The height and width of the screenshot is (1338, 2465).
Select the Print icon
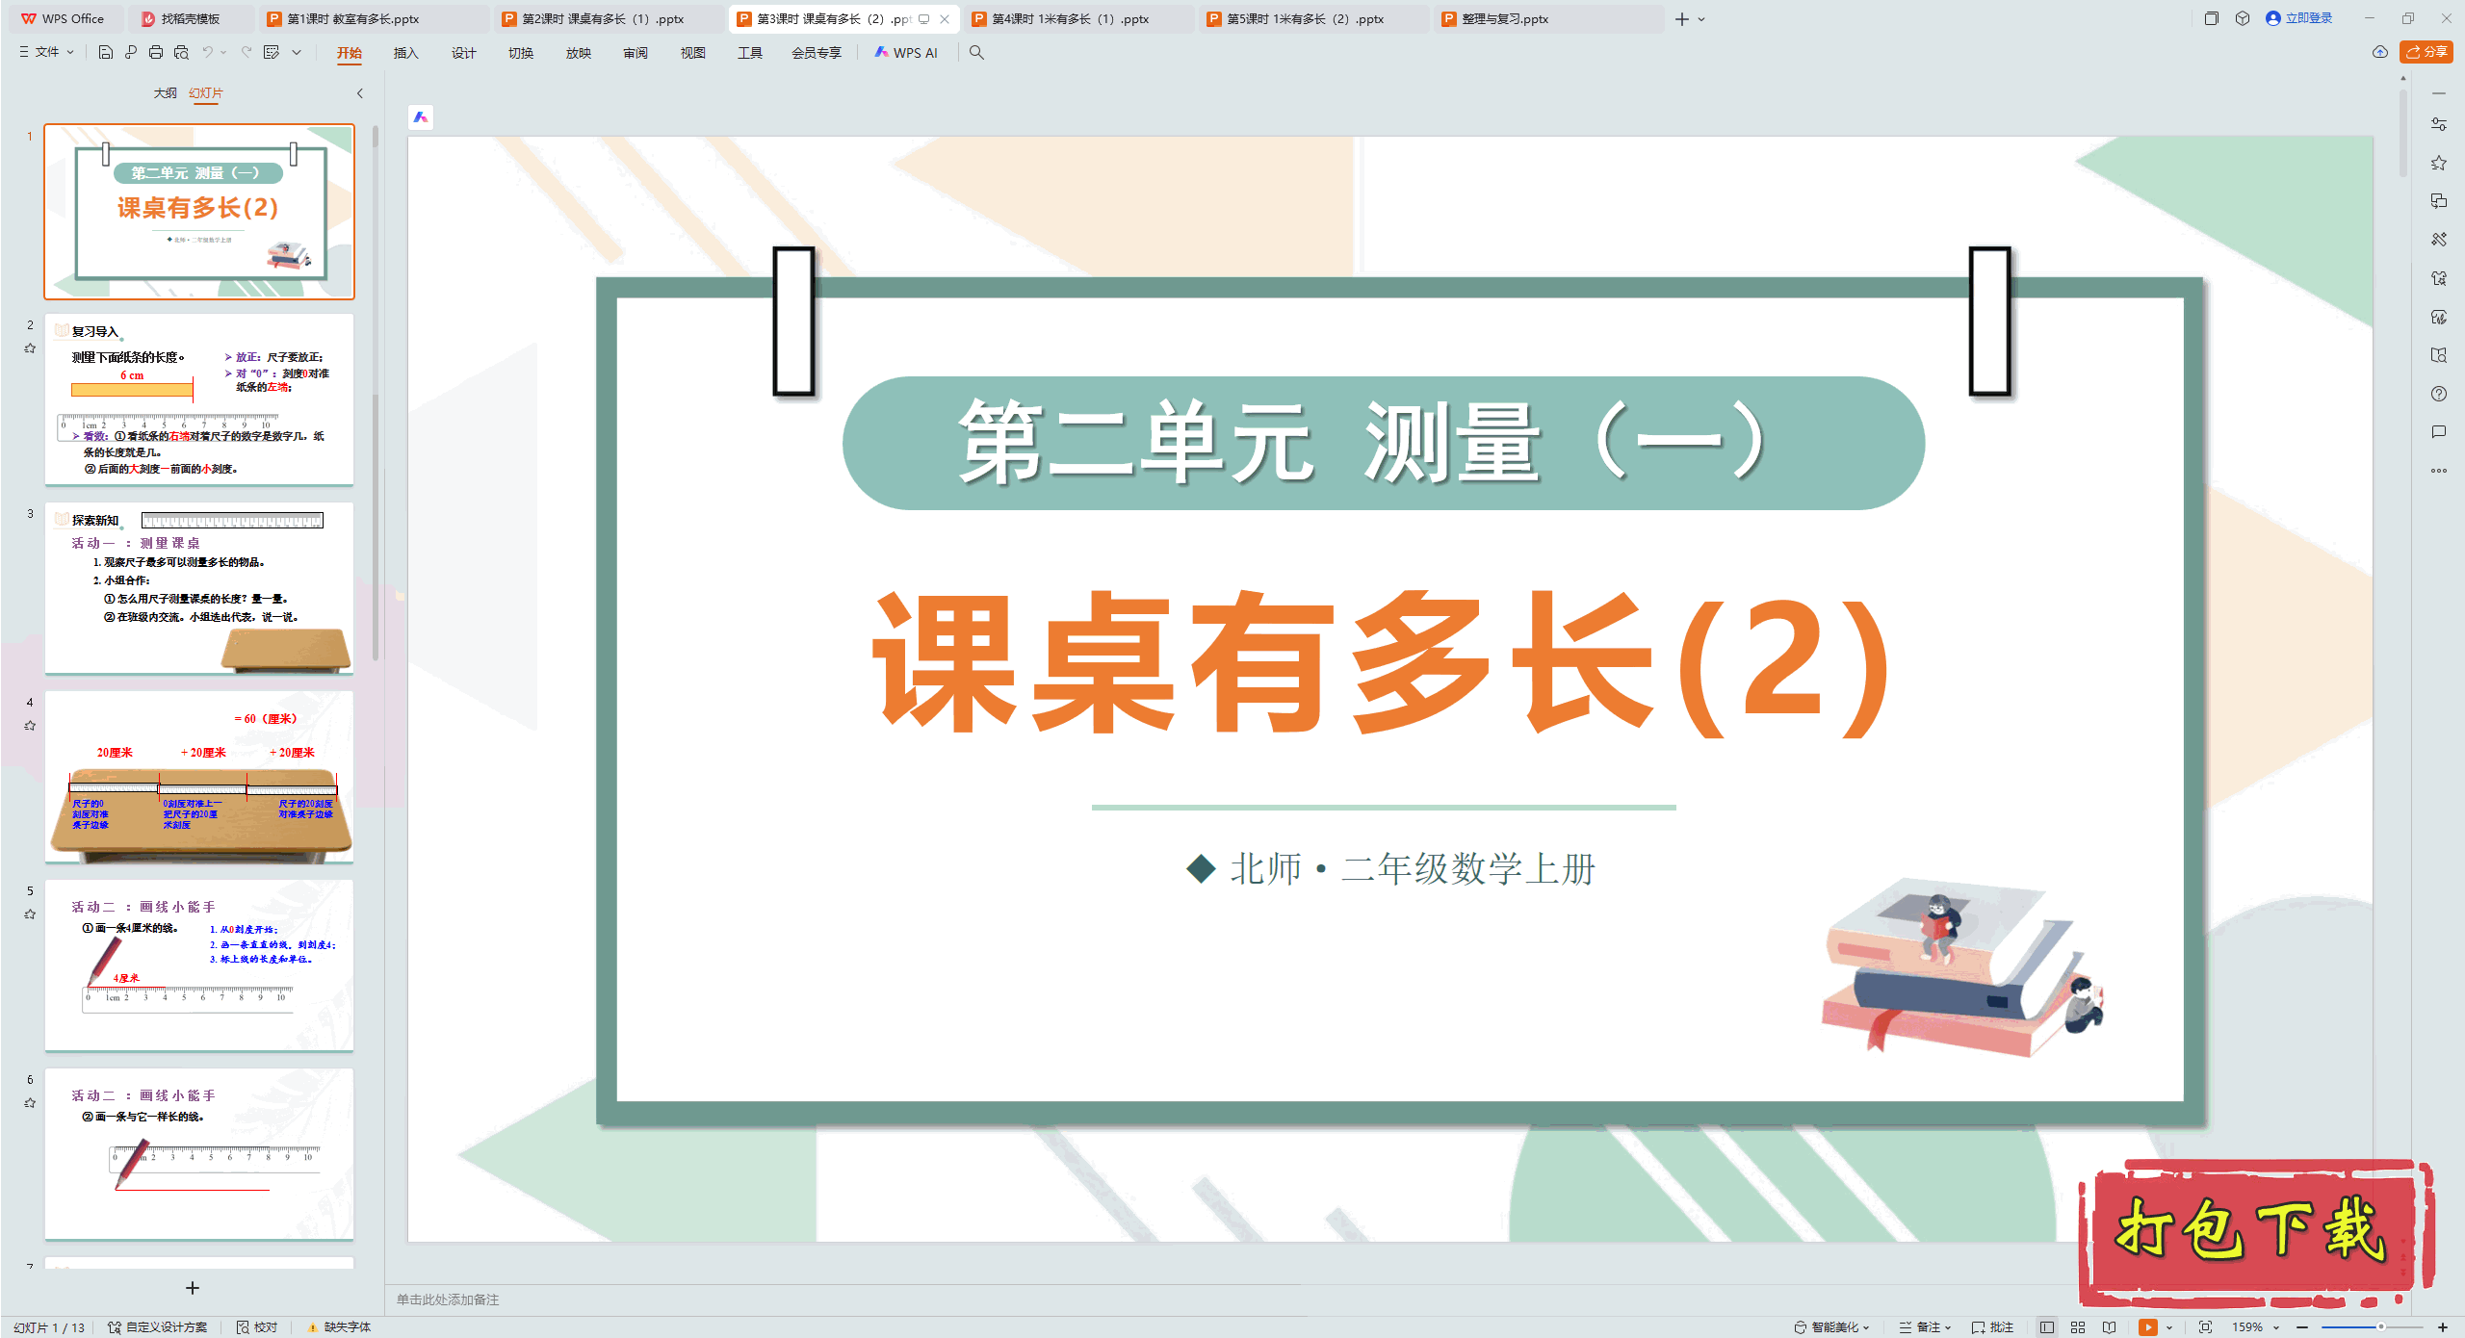click(156, 53)
